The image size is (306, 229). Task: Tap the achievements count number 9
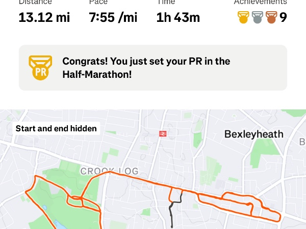[283, 18]
